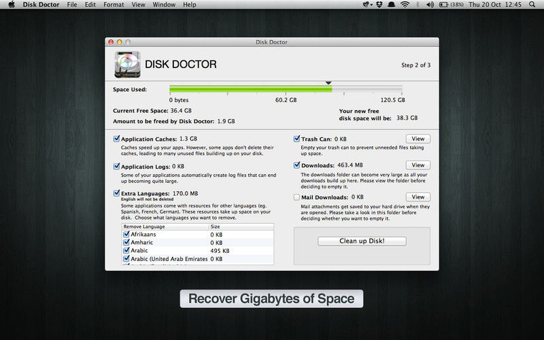Screen dimensions: 544x340
Task: Click the Recover Gigabytes of Space banner
Action: coord(271,299)
